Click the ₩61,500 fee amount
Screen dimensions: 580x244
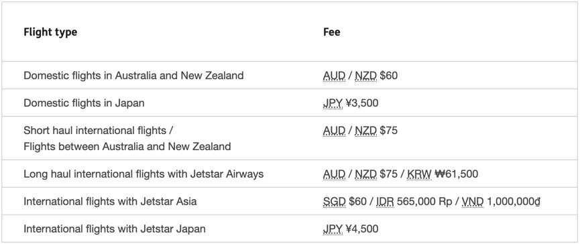pos(456,174)
